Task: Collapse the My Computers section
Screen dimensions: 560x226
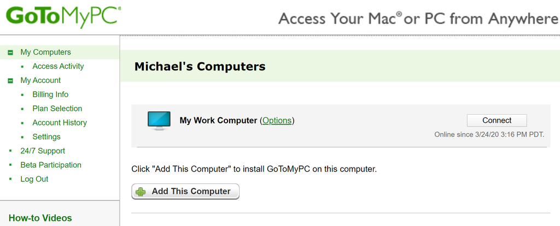Action: 10,52
